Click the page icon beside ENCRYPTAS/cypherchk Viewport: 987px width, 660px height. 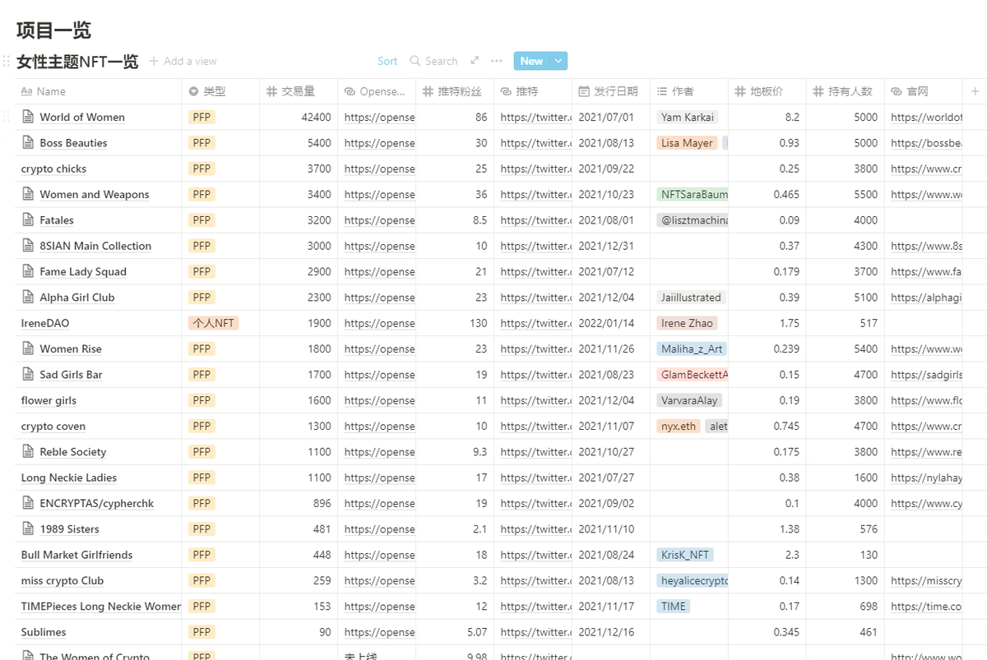pyautogui.click(x=28, y=503)
